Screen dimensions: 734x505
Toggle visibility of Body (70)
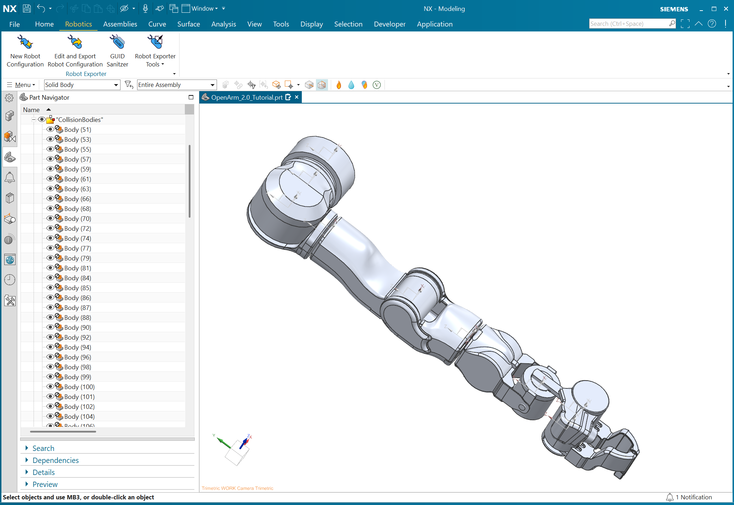(50, 218)
